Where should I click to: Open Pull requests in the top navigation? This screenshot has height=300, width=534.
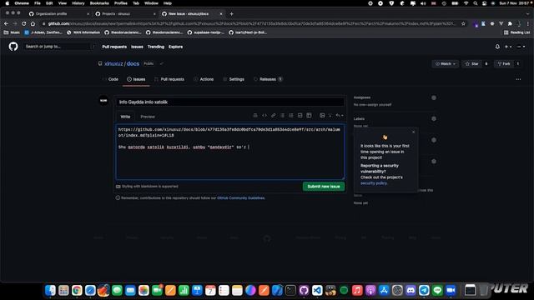click(x=114, y=47)
